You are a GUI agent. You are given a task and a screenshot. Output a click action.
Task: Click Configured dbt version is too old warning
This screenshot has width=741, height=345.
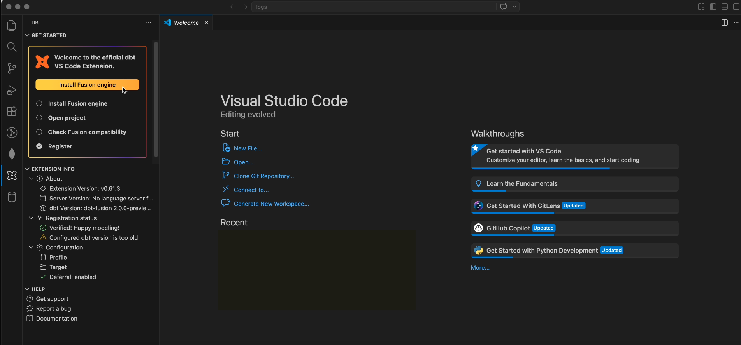[90, 237]
